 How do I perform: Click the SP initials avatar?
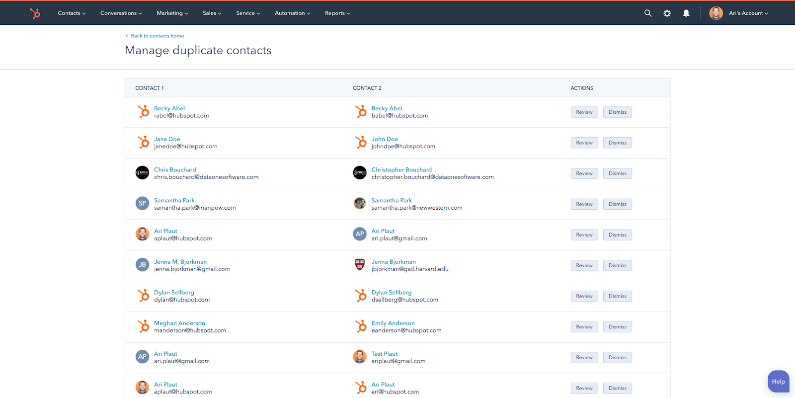click(143, 203)
